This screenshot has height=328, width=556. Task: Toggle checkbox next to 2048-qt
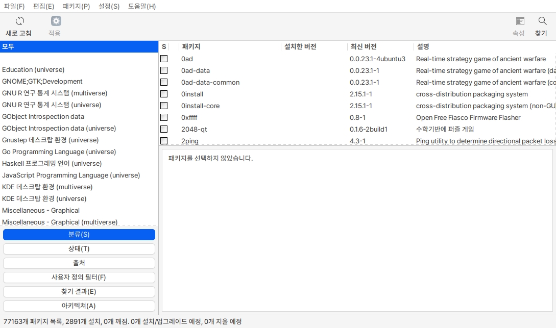tap(164, 129)
